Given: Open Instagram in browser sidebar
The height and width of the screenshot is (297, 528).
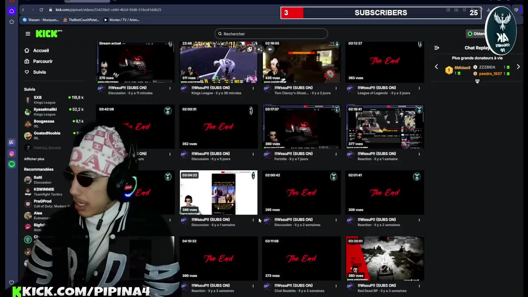Looking at the screenshot, I should point(12,153).
